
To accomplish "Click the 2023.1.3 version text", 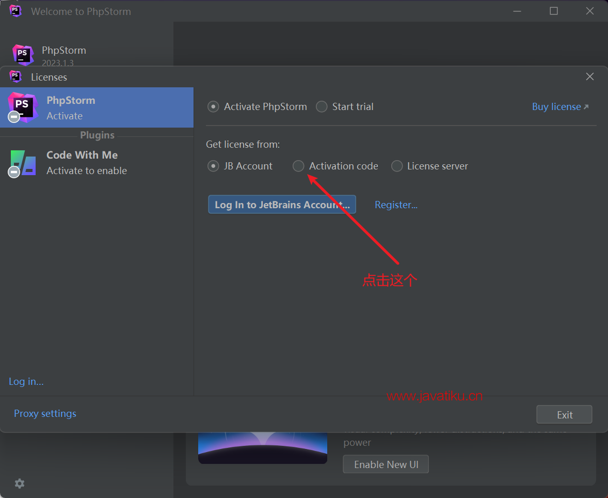I will point(58,63).
